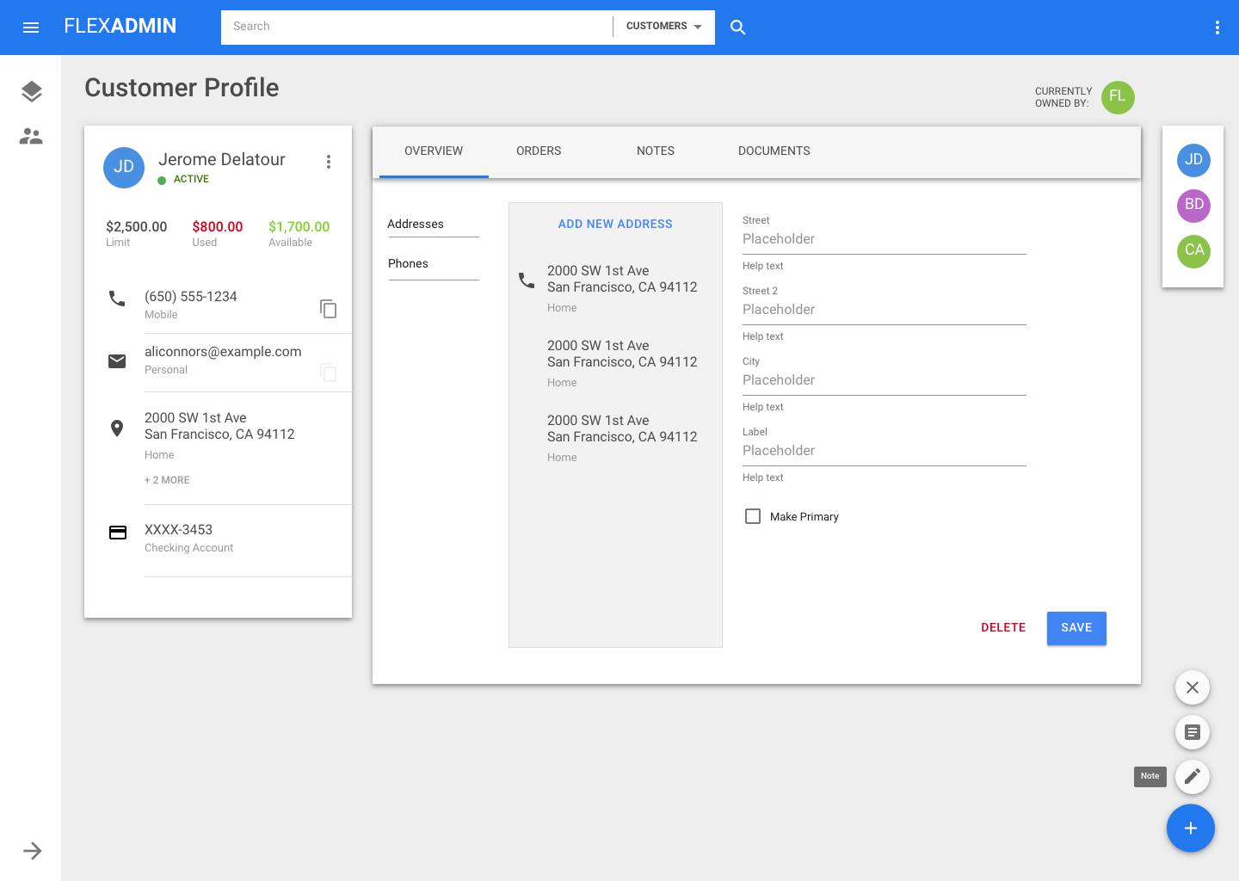
Task: Open Jerome Delatour card options menu
Action: pyautogui.click(x=328, y=162)
